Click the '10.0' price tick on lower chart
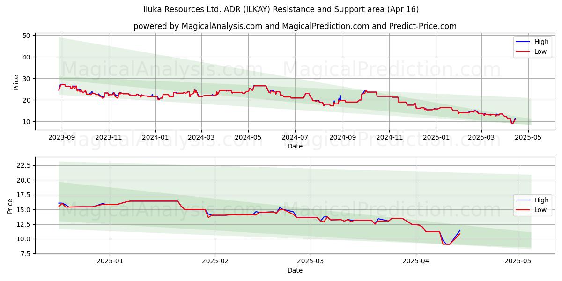562x281 pixels. pos(24,239)
